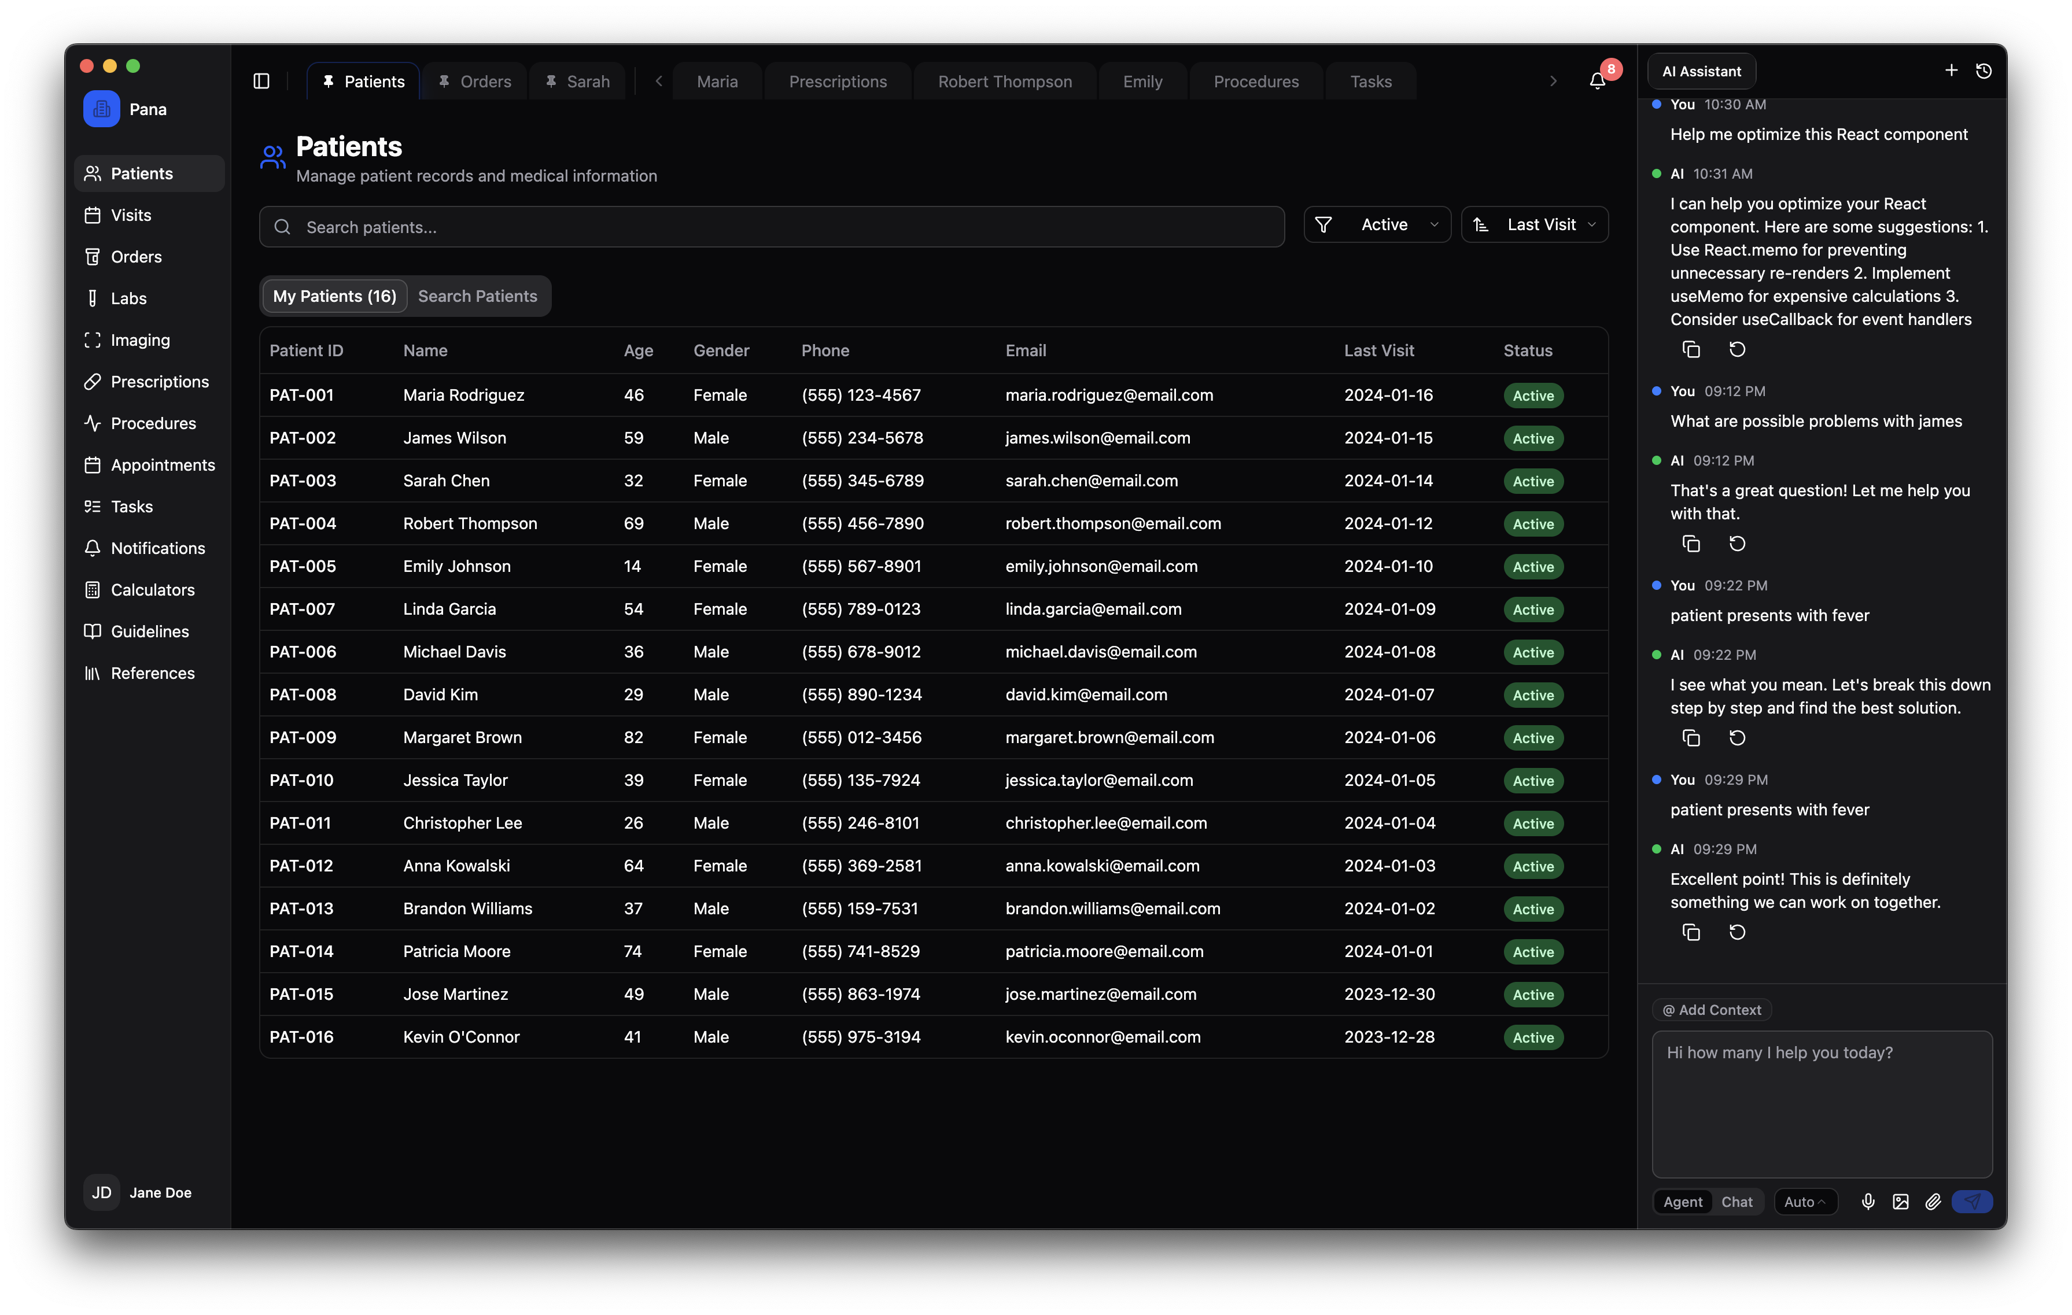Open the notifications bell icon
This screenshot has height=1315, width=2072.
[1597, 81]
